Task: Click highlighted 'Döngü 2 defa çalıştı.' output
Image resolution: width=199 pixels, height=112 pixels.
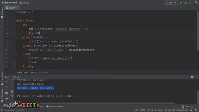Action: [x=36, y=88]
